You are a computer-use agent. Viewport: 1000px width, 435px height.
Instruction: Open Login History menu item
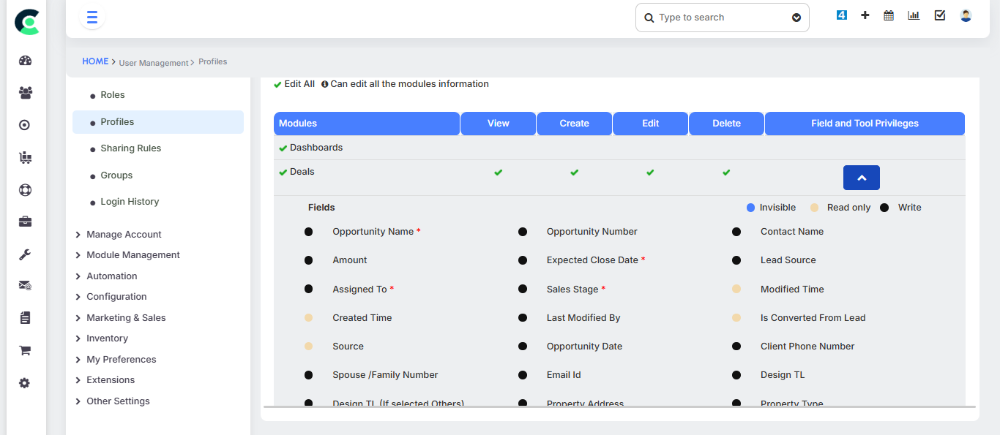click(x=130, y=202)
